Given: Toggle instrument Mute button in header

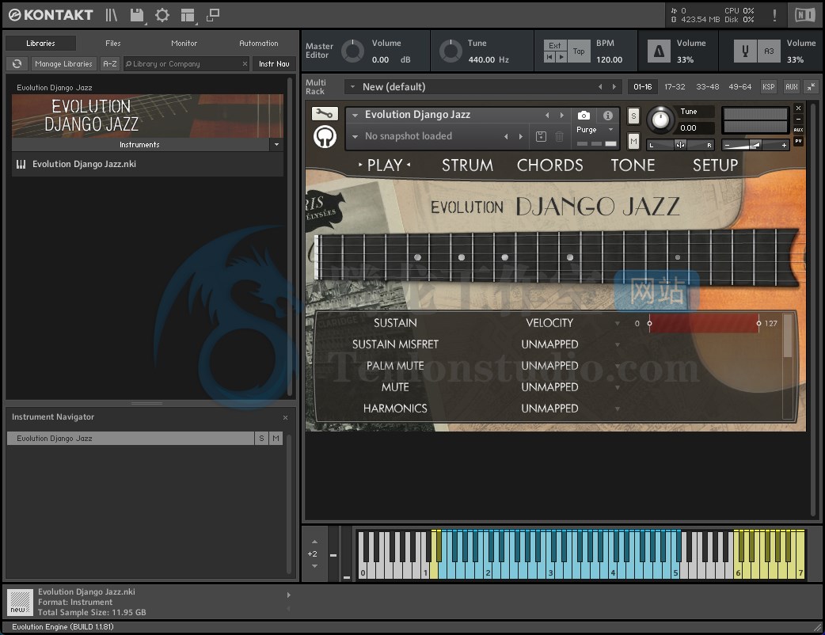Looking at the screenshot, I should [x=633, y=141].
